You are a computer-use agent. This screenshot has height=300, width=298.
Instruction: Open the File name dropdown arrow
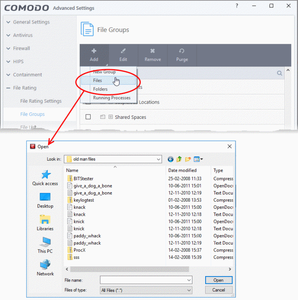pos(189,280)
